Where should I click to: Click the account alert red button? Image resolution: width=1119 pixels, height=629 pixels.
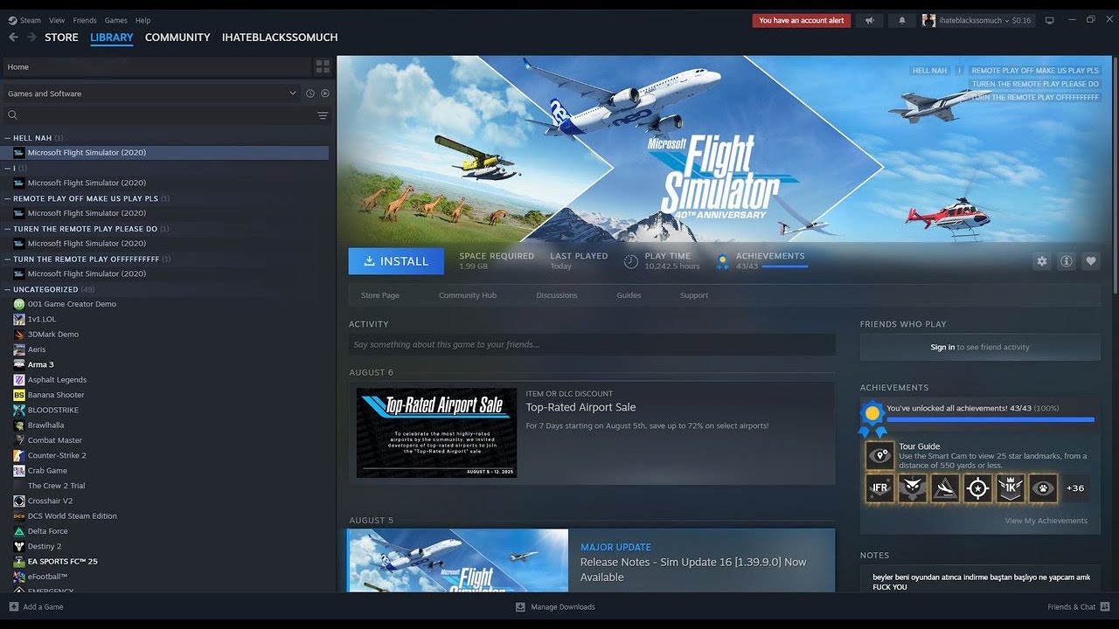(x=802, y=20)
